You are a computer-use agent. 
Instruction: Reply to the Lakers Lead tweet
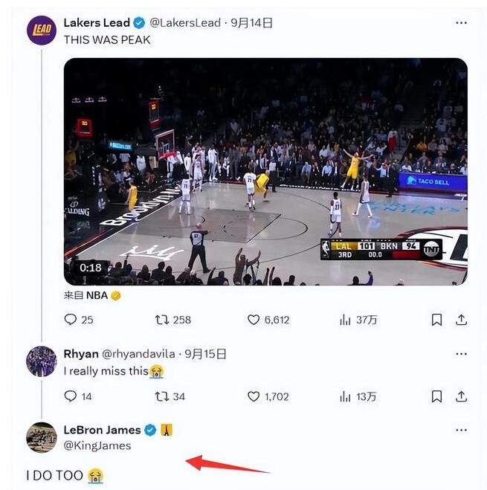[x=71, y=320]
